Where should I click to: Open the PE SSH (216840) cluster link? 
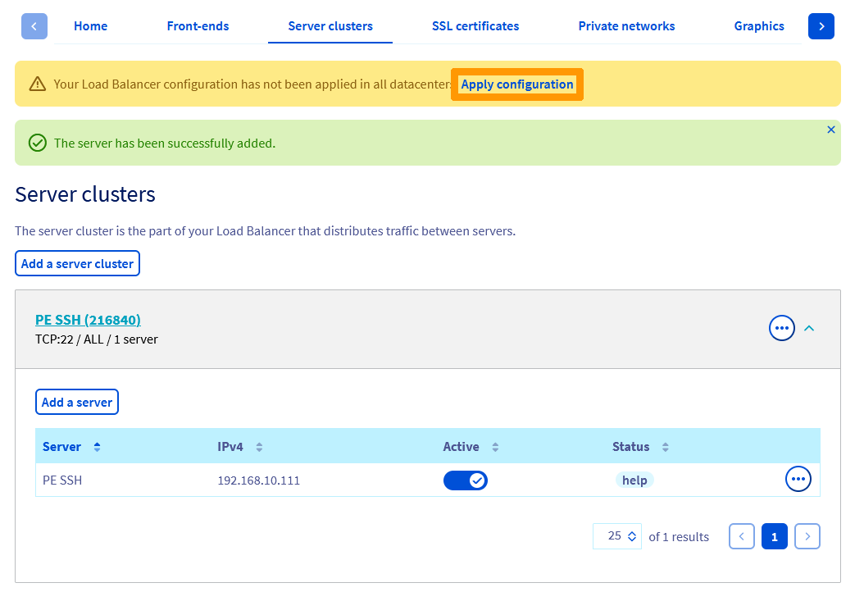click(x=88, y=319)
